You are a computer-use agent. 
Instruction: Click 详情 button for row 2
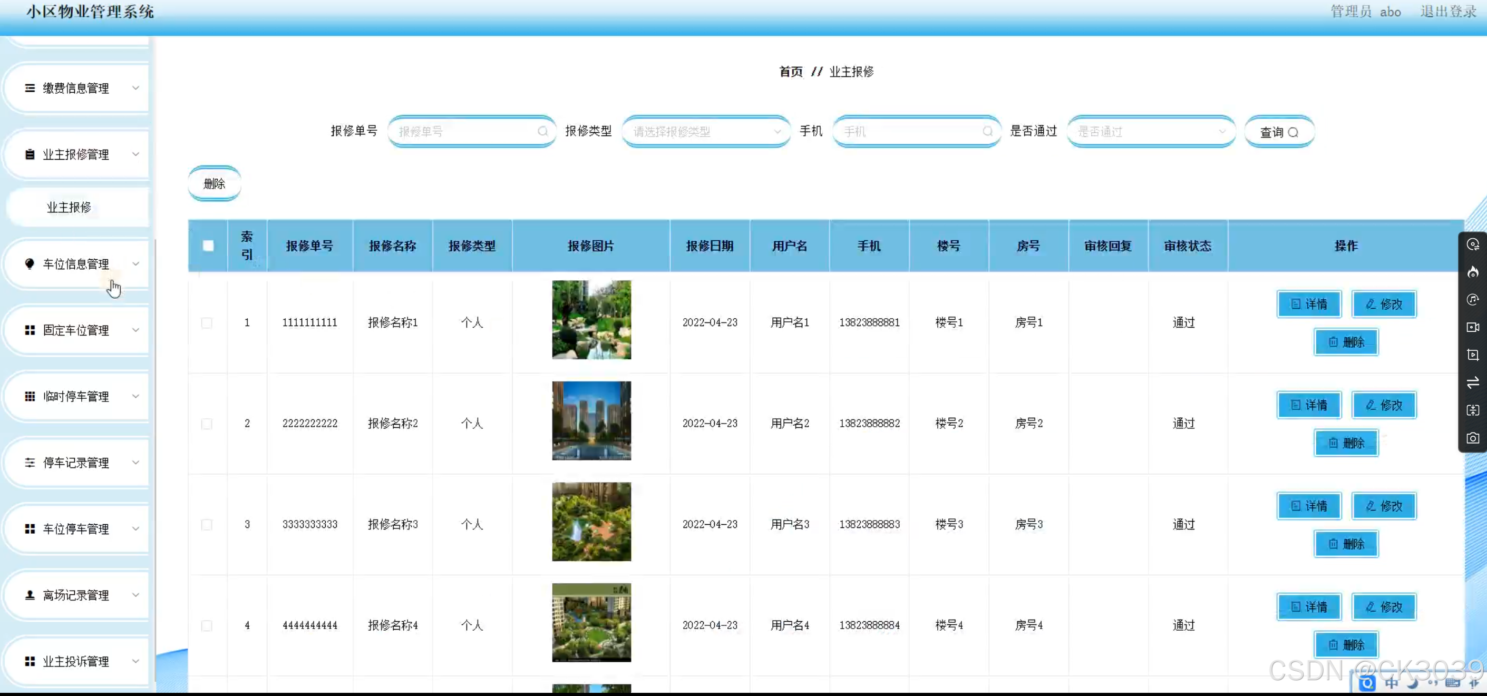pos(1308,405)
